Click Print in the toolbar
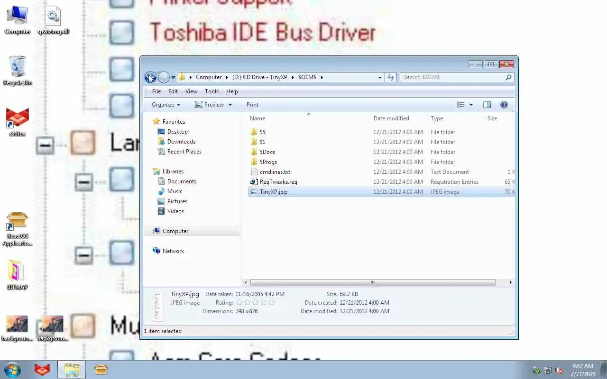607x379 pixels. pos(252,105)
